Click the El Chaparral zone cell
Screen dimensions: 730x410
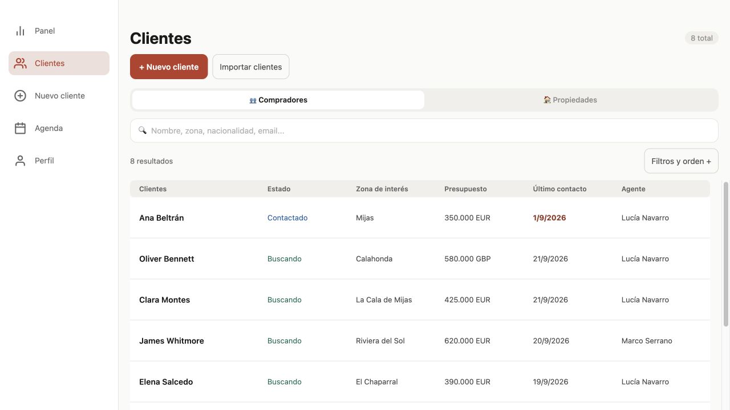click(x=377, y=382)
